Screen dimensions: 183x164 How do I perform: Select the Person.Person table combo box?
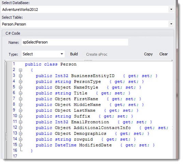coord(87,24)
